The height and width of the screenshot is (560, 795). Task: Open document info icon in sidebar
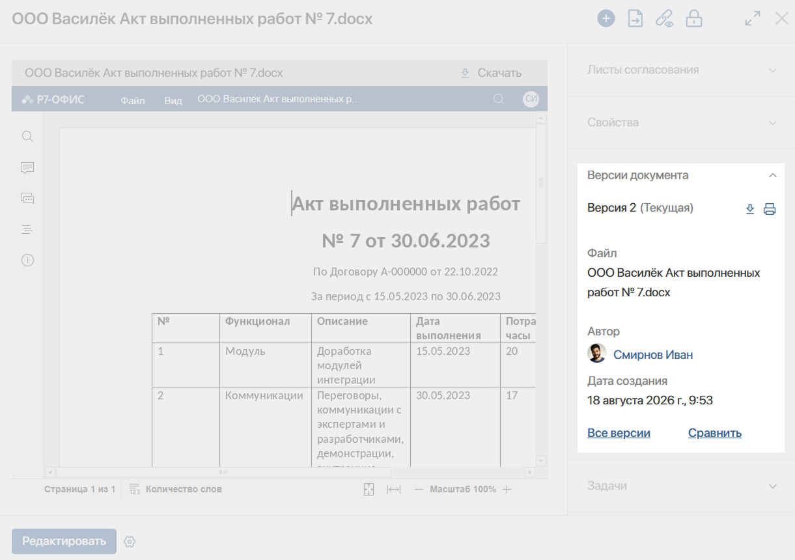pos(27,260)
